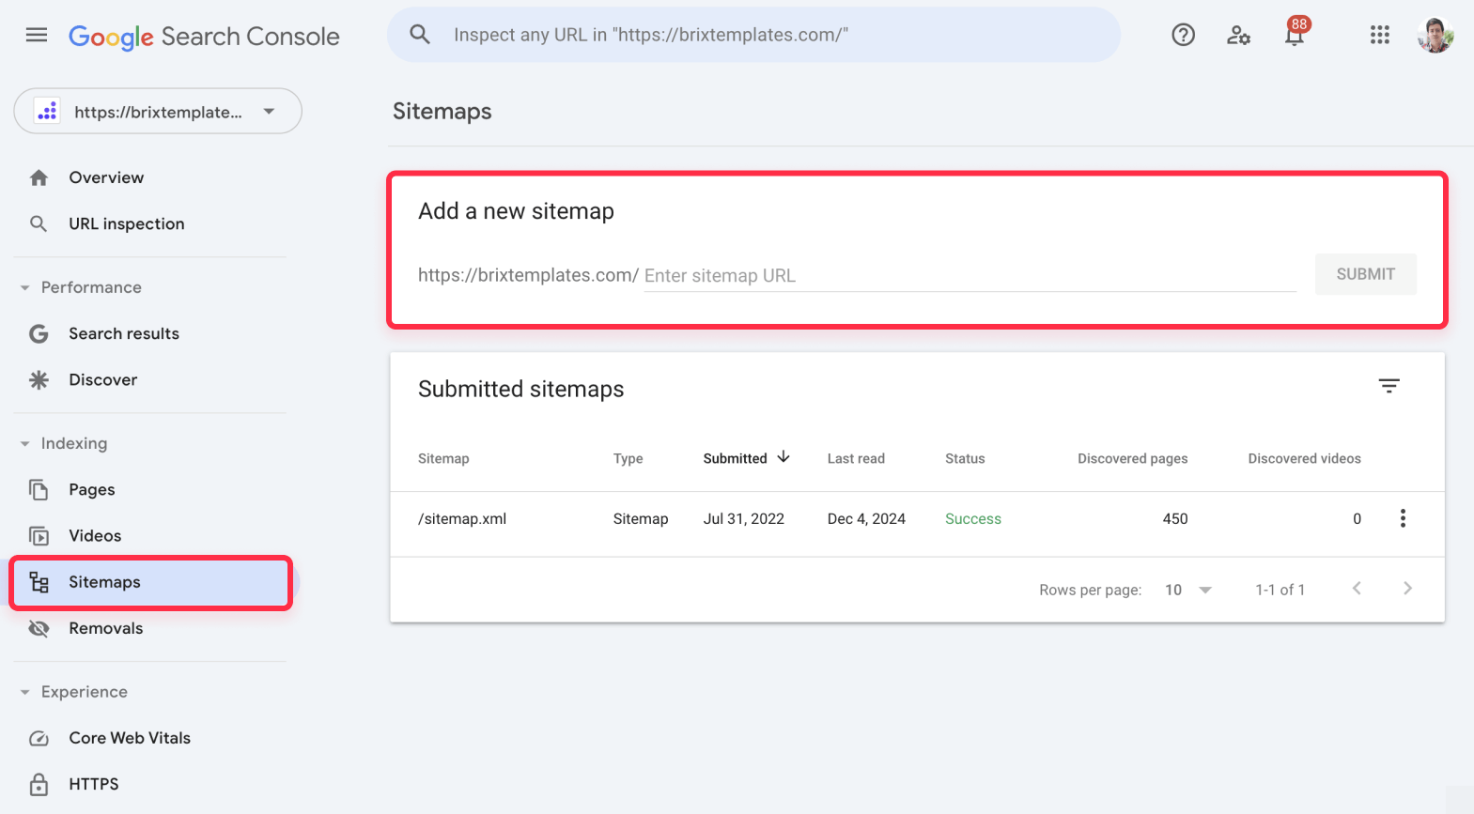
Task: Click the Pages copy icon
Action: coord(39,489)
